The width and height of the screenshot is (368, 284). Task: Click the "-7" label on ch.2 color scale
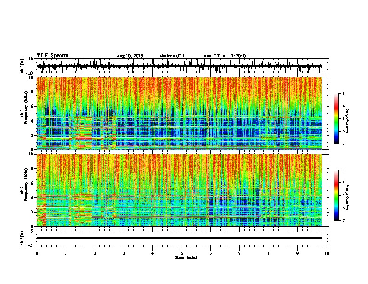tap(343, 220)
